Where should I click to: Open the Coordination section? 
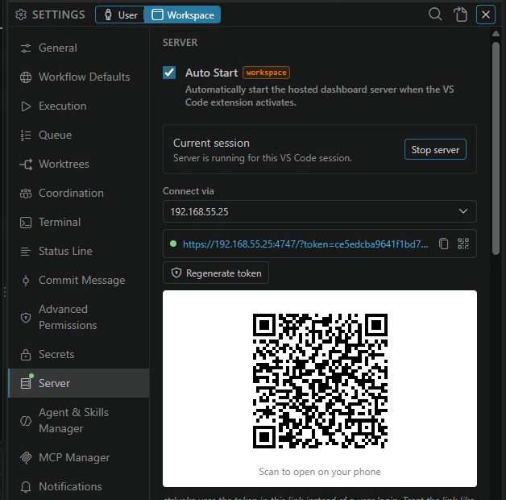pos(79,194)
